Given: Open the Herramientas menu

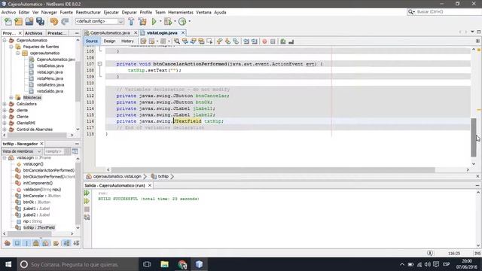Looking at the screenshot, I should [181, 12].
